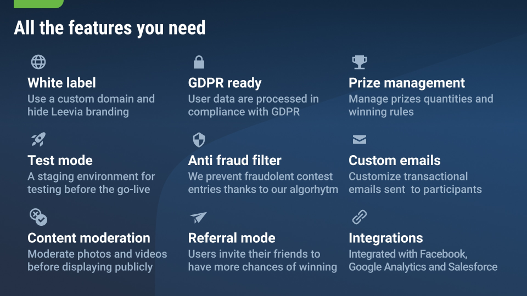The width and height of the screenshot is (527, 296).
Task: Click the rocket icon above Test mode
Action: (38, 139)
